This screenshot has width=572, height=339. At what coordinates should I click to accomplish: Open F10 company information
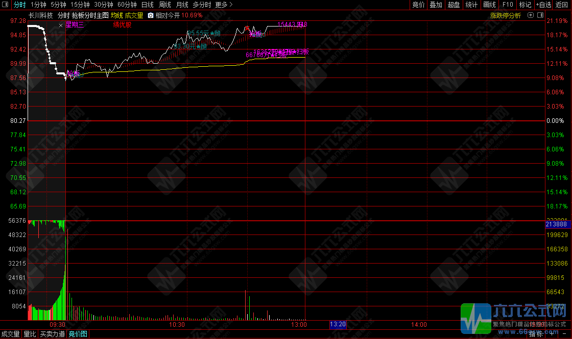tap(508, 5)
